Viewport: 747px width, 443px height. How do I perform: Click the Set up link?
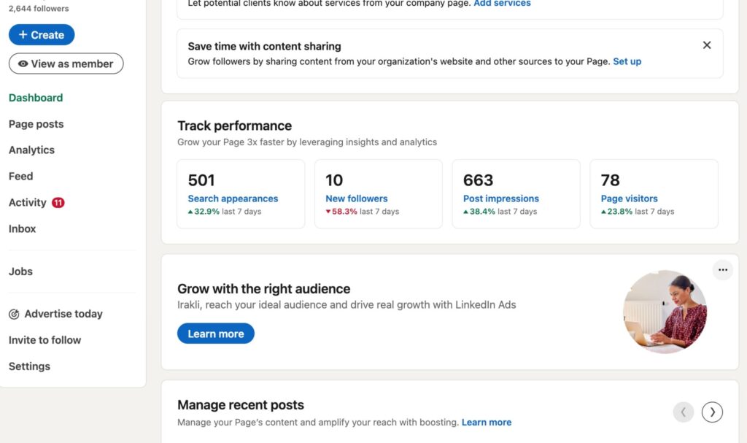click(627, 61)
